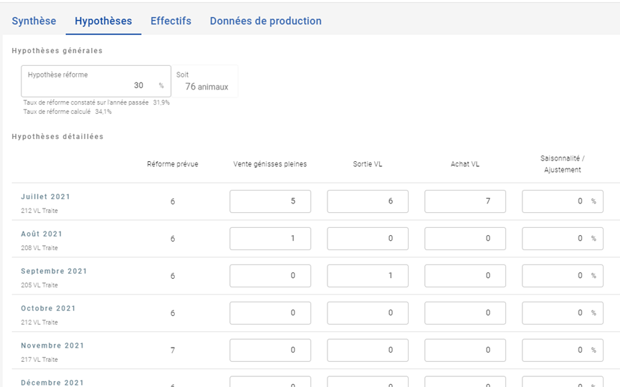Edit Sortie VL for Septembre 2021

point(368,275)
